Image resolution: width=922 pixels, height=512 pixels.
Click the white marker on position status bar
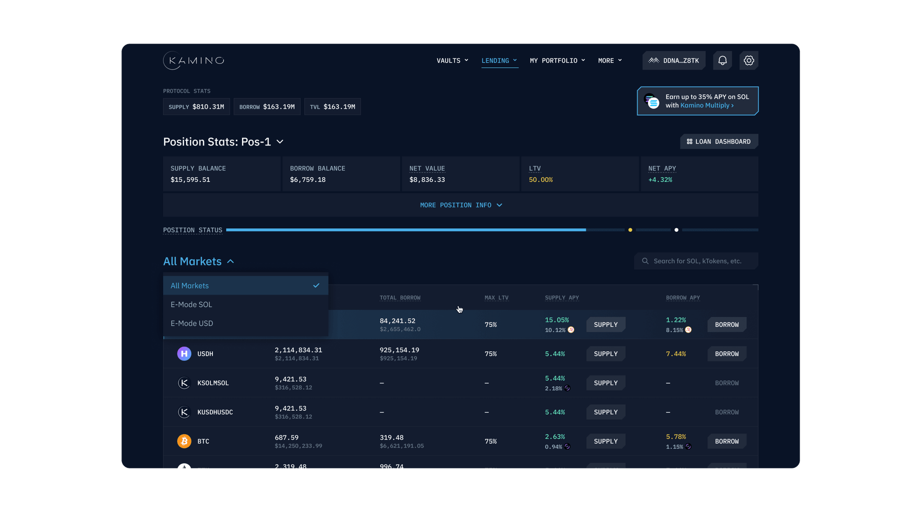coord(676,230)
